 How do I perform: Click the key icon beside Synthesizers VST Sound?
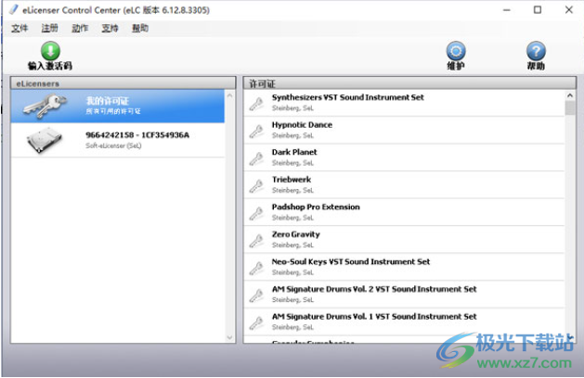(x=256, y=104)
